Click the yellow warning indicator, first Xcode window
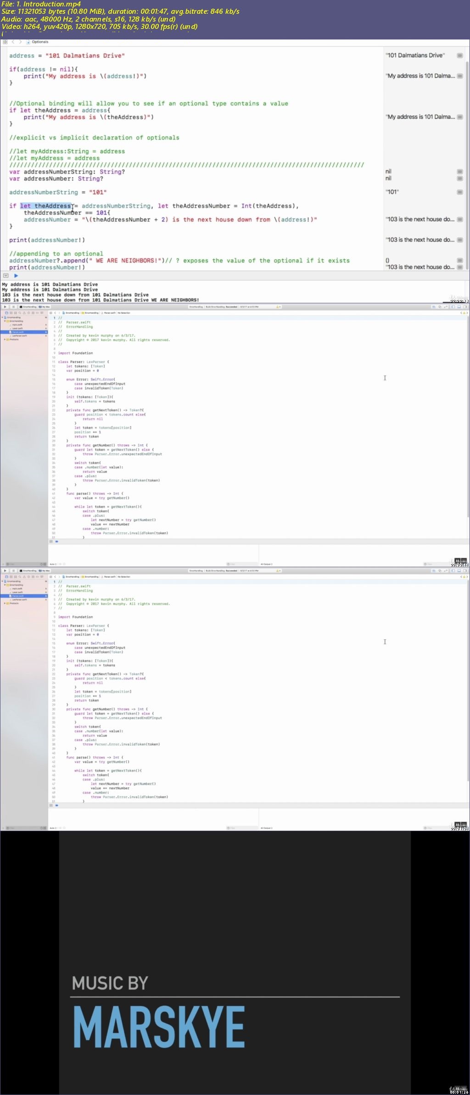This screenshot has width=470, height=1095. 278,307
